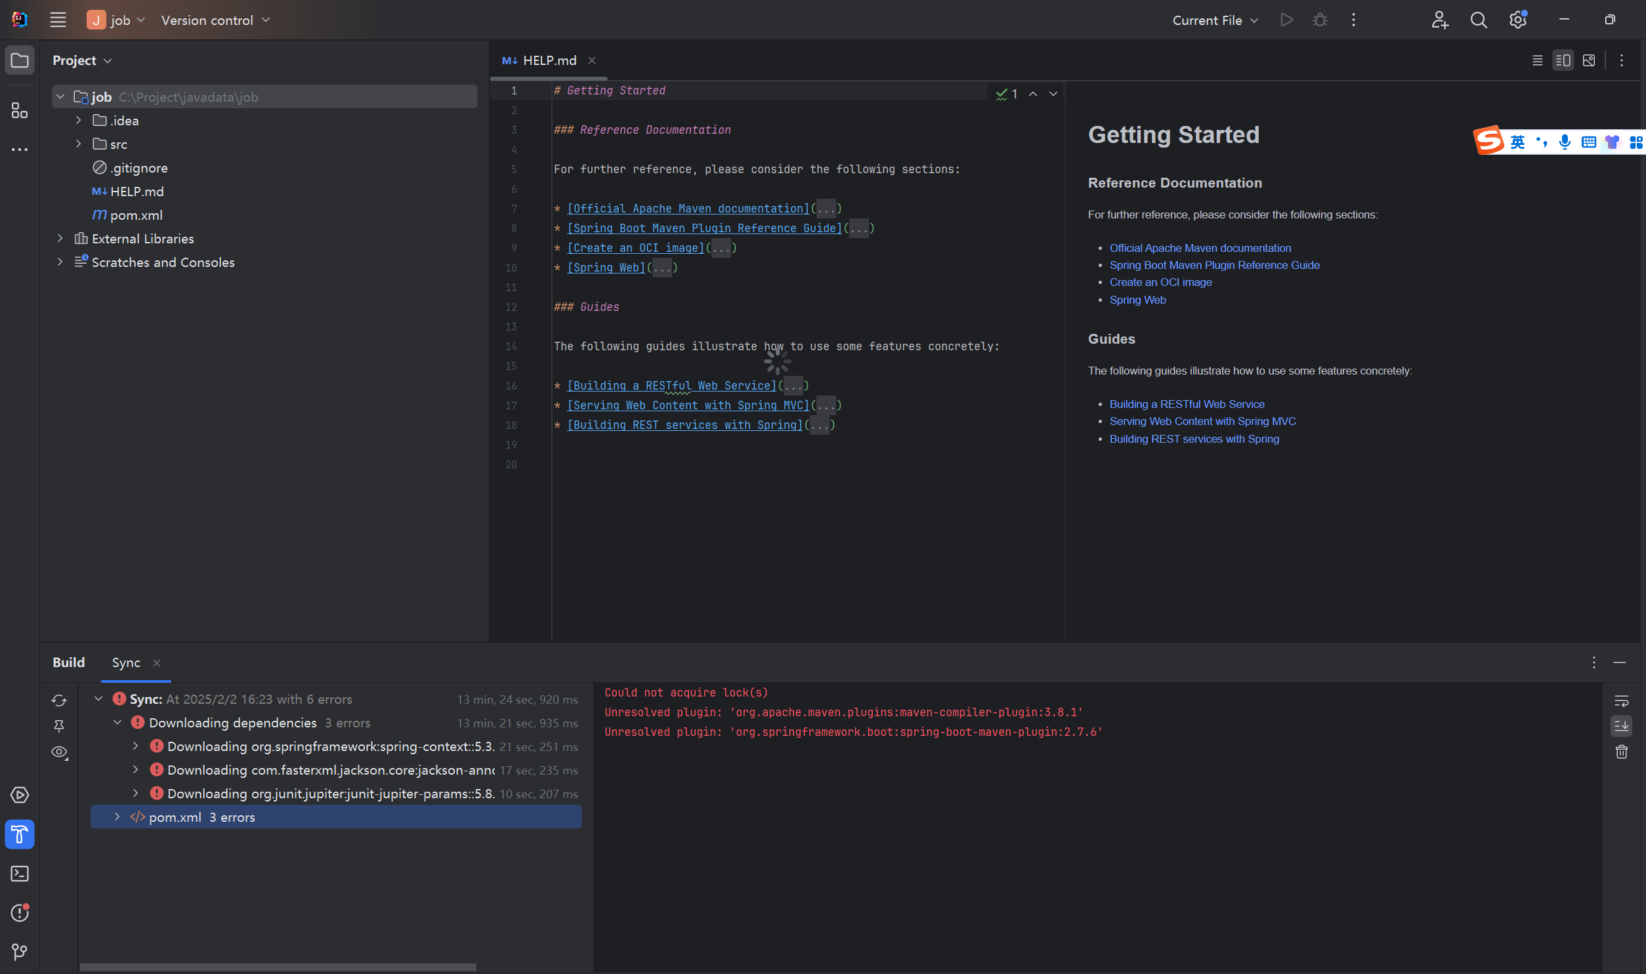Open Serving Web Content with Spring MVC link
Screen dimensions: 1646x974
pos(1202,421)
